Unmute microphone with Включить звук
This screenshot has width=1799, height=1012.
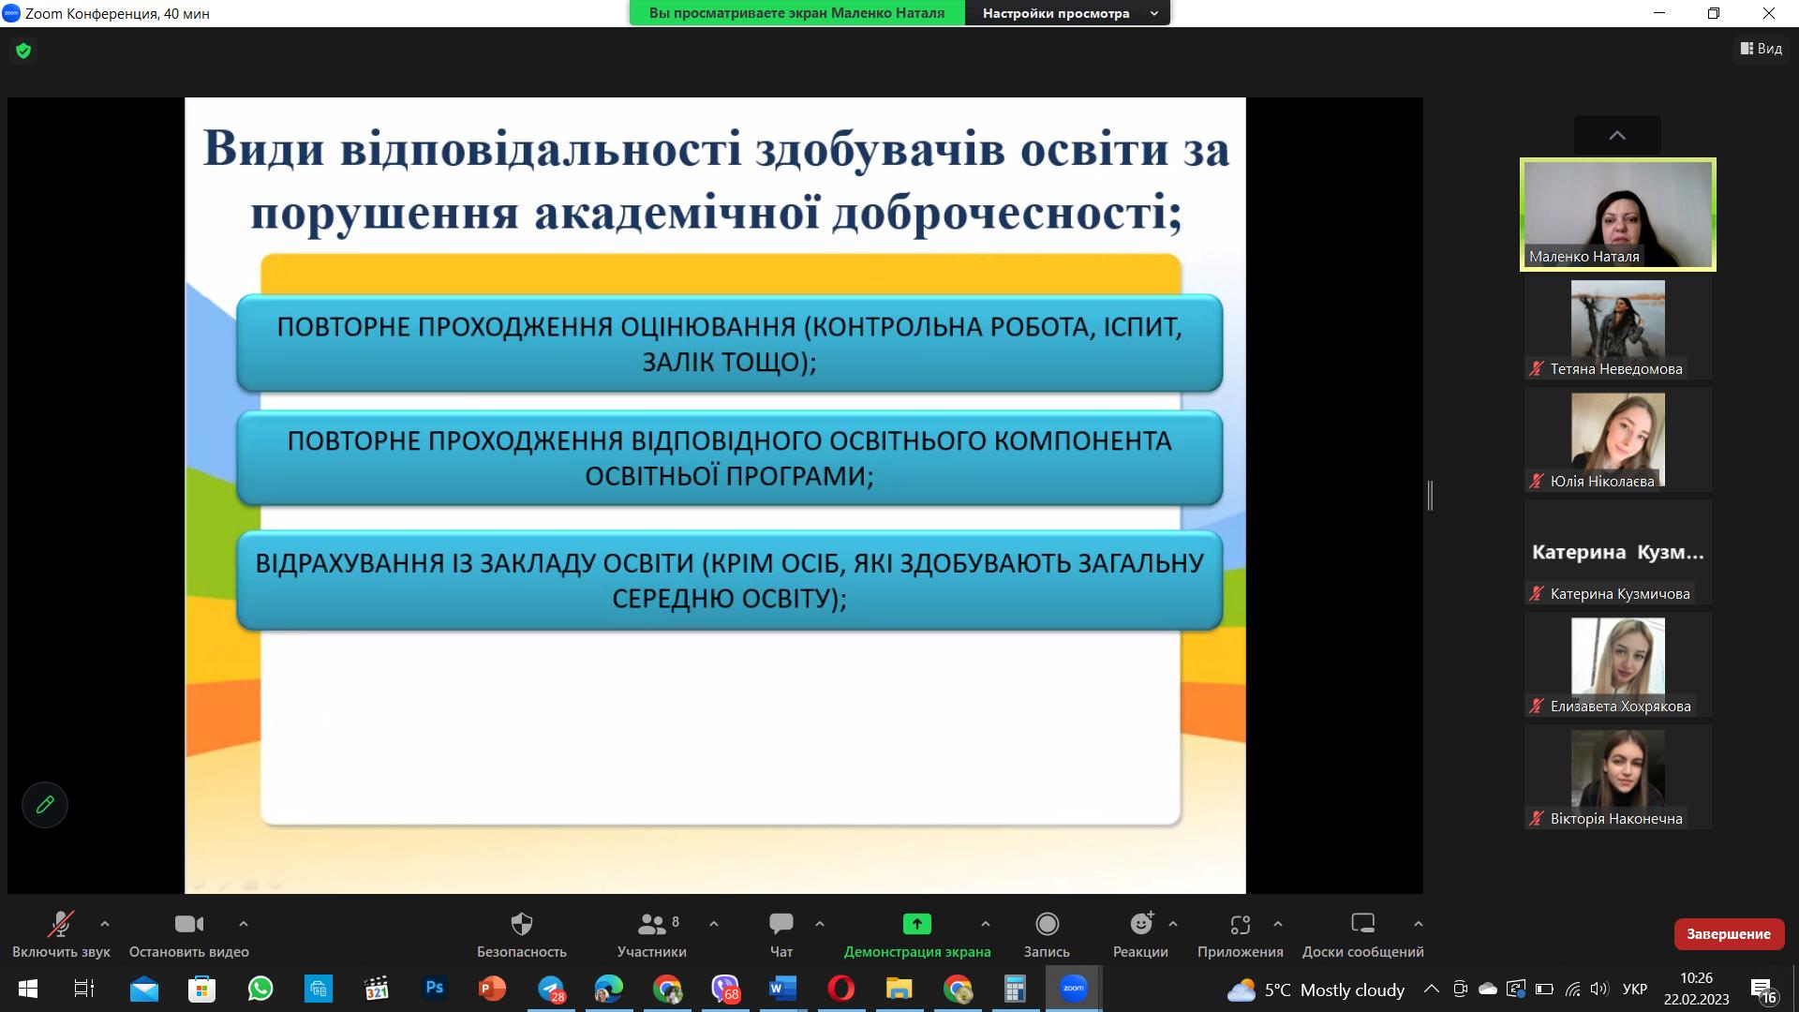(61, 925)
